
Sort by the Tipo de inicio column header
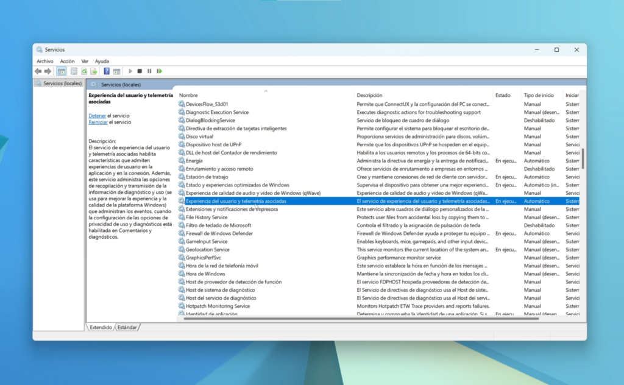[539, 95]
